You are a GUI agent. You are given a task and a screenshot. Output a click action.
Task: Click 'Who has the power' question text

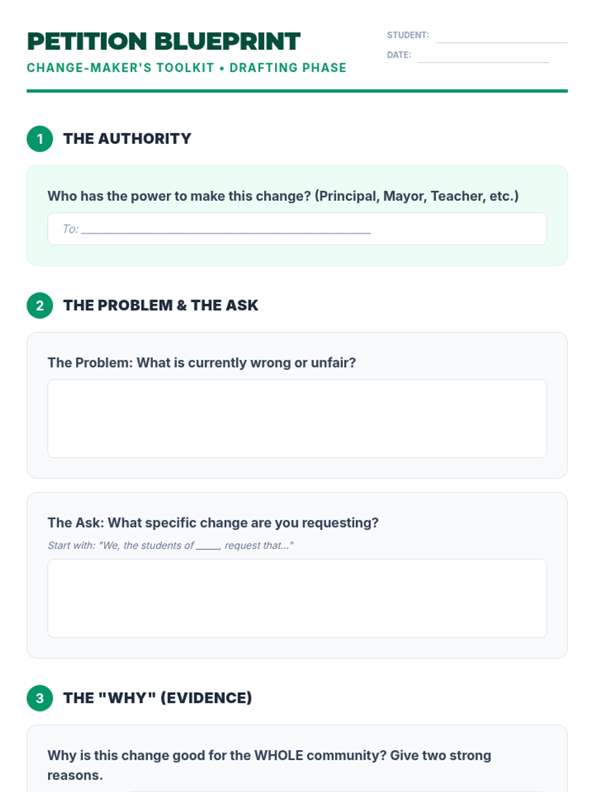click(283, 196)
